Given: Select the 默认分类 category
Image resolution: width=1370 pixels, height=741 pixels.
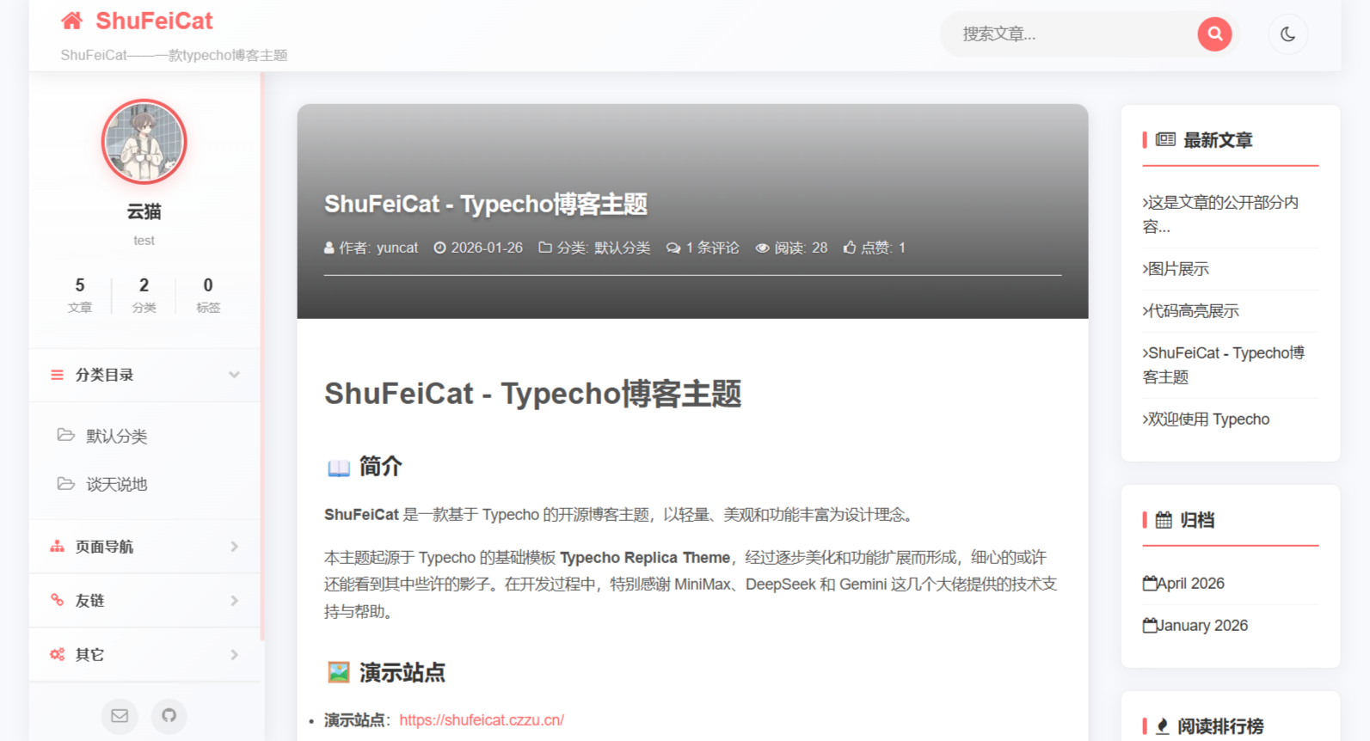Looking at the screenshot, I should pyautogui.click(x=116, y=436).
